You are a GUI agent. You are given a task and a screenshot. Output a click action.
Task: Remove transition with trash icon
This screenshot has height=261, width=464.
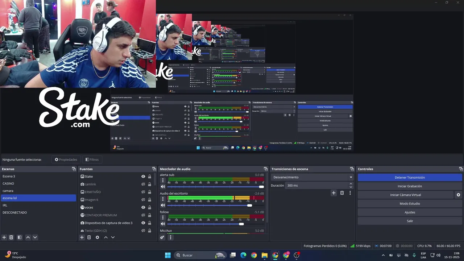click(342, 193)
